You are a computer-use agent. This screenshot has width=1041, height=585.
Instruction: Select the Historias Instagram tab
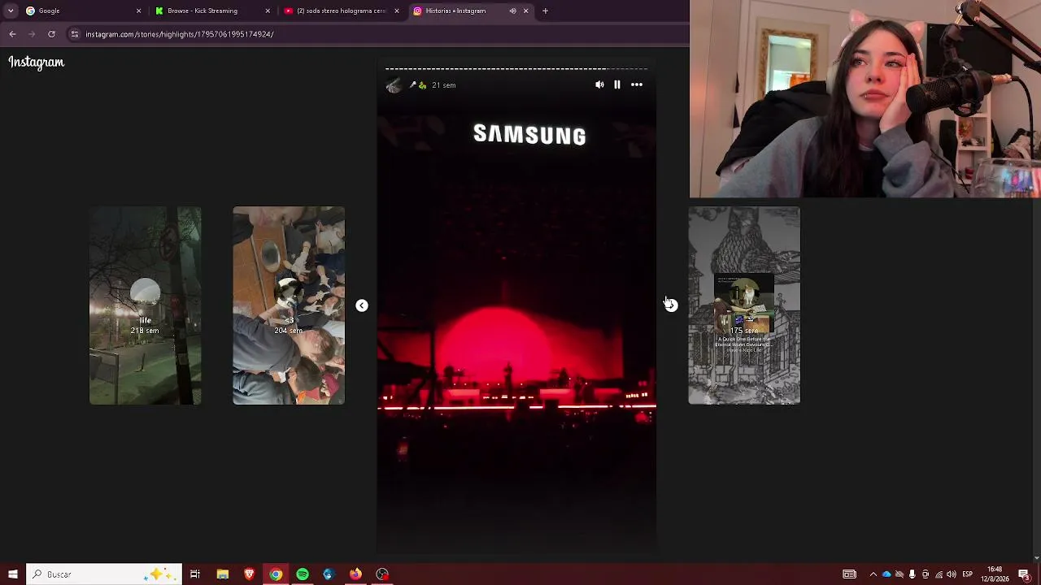[x=470, y=11]
